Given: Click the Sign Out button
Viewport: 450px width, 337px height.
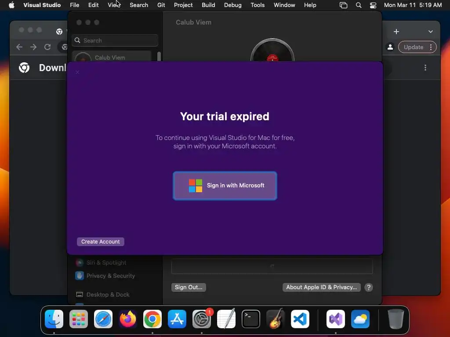Looking at the screenshot, I should (189, 287).
